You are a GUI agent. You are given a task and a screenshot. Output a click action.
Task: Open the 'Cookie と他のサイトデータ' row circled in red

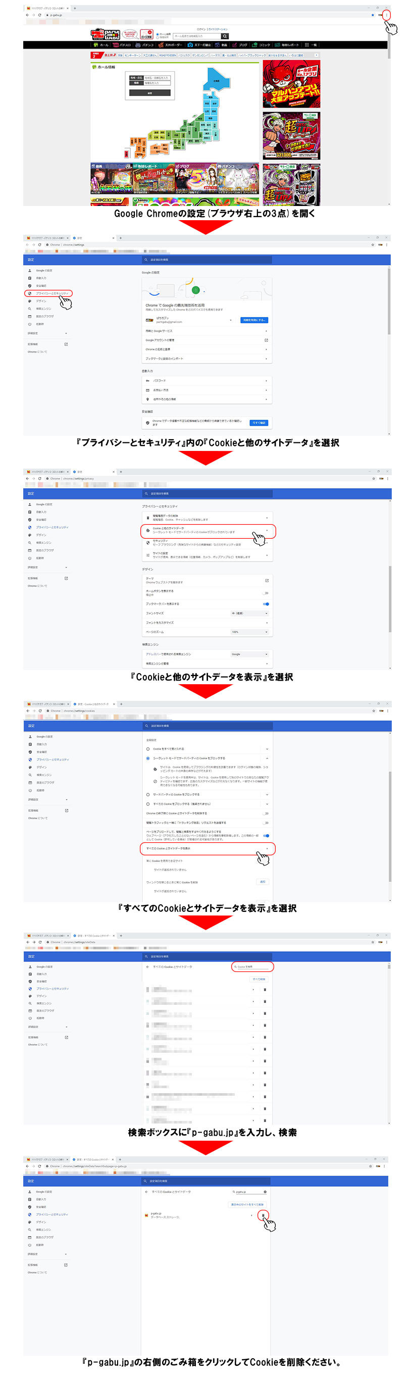tap(208, 531)
